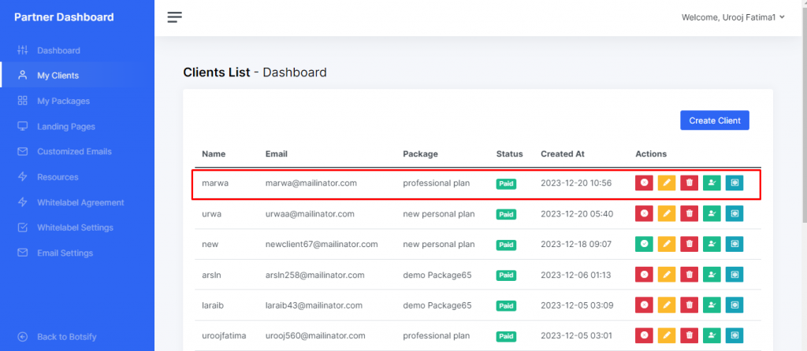
Task: Click newclient67@mailinator.com email text
Action: point(322,244)
